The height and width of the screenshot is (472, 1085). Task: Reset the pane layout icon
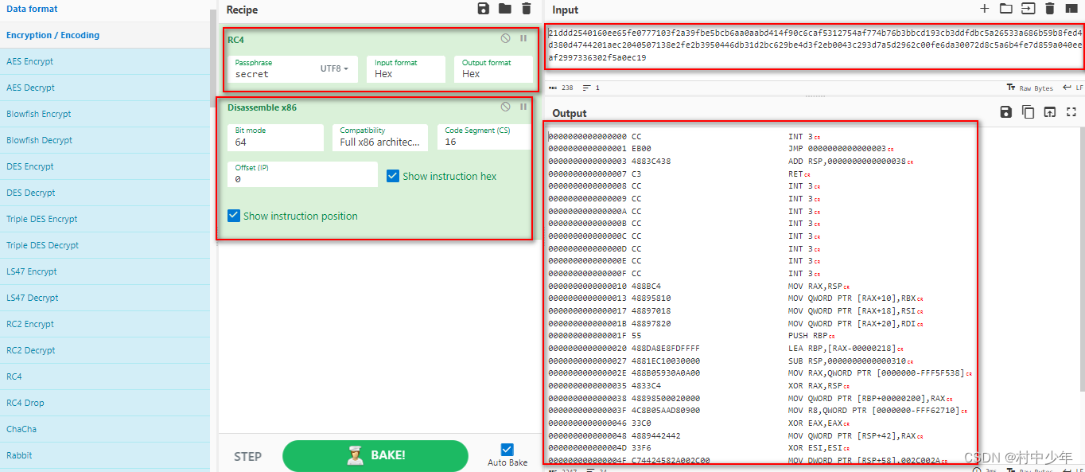(x=1071, y=9)
